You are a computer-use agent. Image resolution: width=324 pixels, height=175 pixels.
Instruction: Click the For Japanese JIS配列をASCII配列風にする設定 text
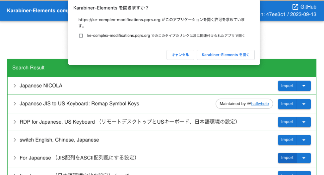pos(78,158)
